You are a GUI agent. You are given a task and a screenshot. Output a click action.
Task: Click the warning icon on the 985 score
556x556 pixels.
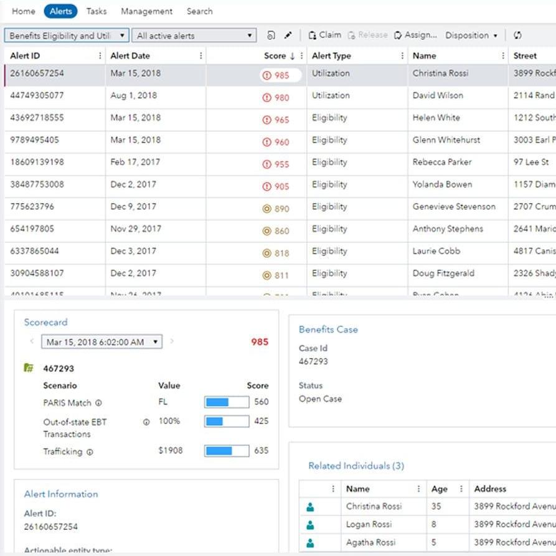266,73
